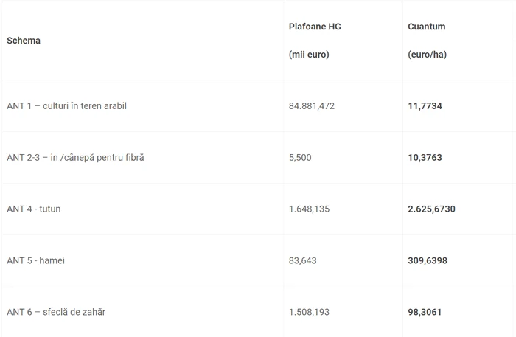Click the ANT 4 - tutun cell

pyautogui.click(x=34, y=209)
